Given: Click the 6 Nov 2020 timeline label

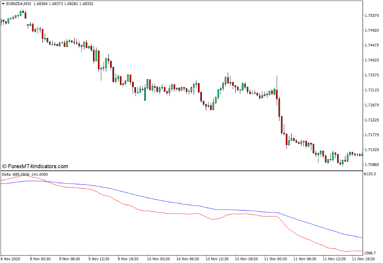Looking at the screenshot, I should pos(11,259).
